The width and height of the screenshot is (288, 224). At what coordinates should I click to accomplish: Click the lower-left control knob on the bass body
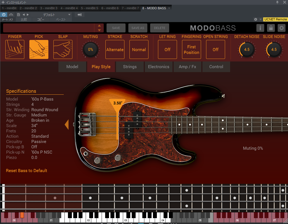click(x=98, y=161)
